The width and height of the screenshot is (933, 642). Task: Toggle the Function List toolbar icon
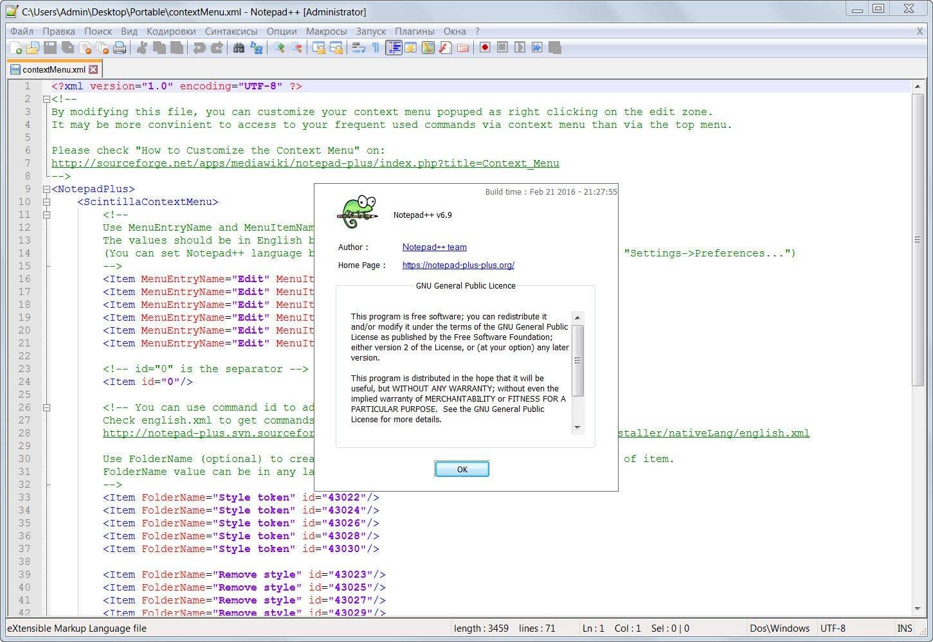point(446,48)
